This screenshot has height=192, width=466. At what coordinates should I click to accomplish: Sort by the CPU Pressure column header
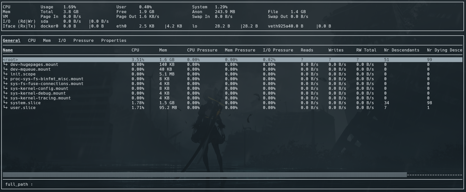pos(202,50)
